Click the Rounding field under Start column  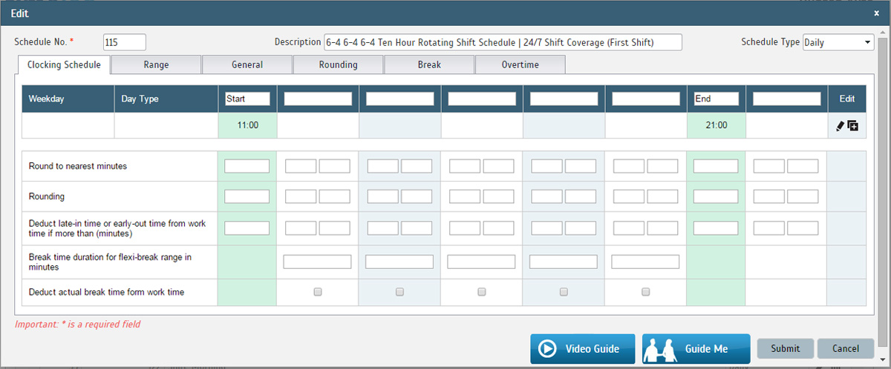(x=247, y=196)
